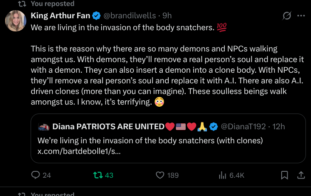Click the repost arrows icon beside "You reposted"
Screen dimensions: 311x196
click(22, 4)
